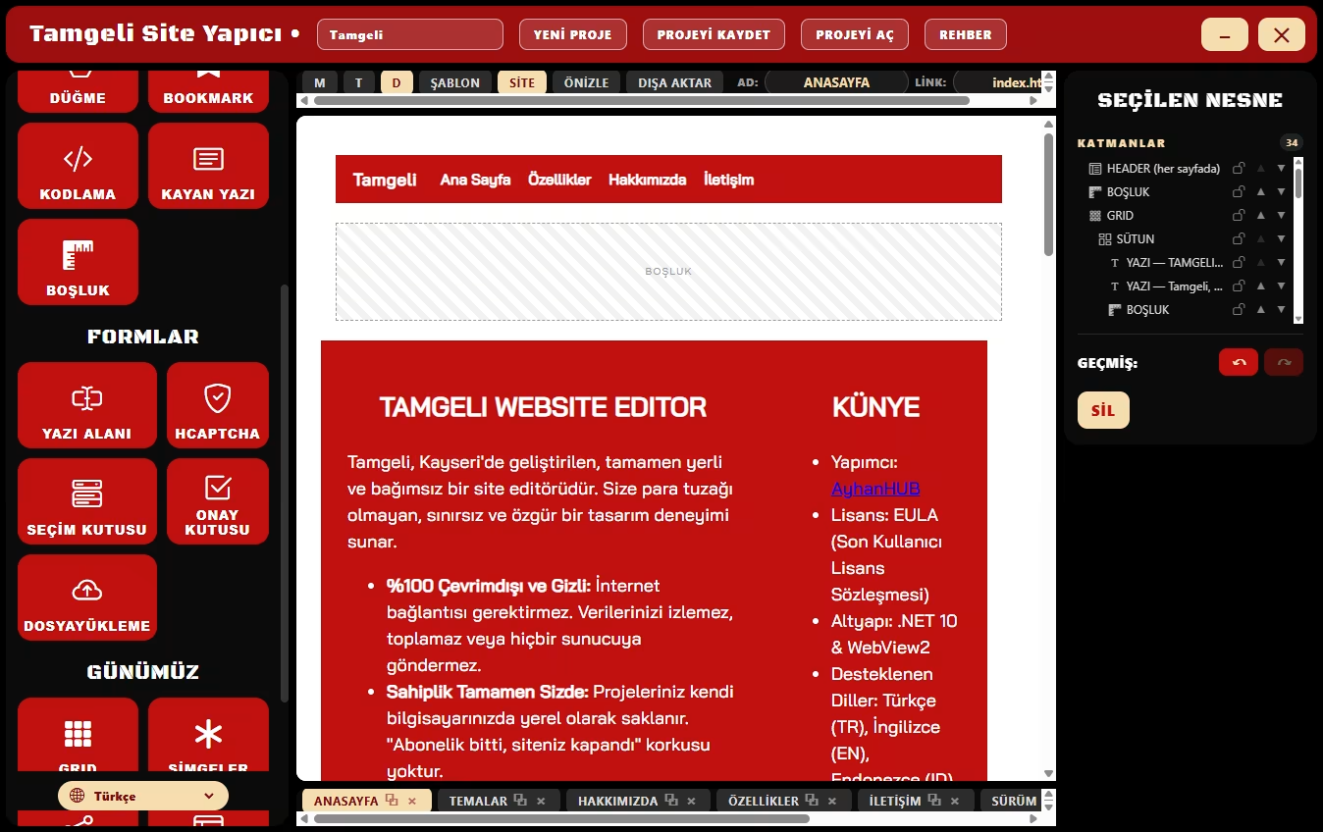Open the Türkçe language dropdown
Viewport: 1323px width, 832px height.
[143, 796]
